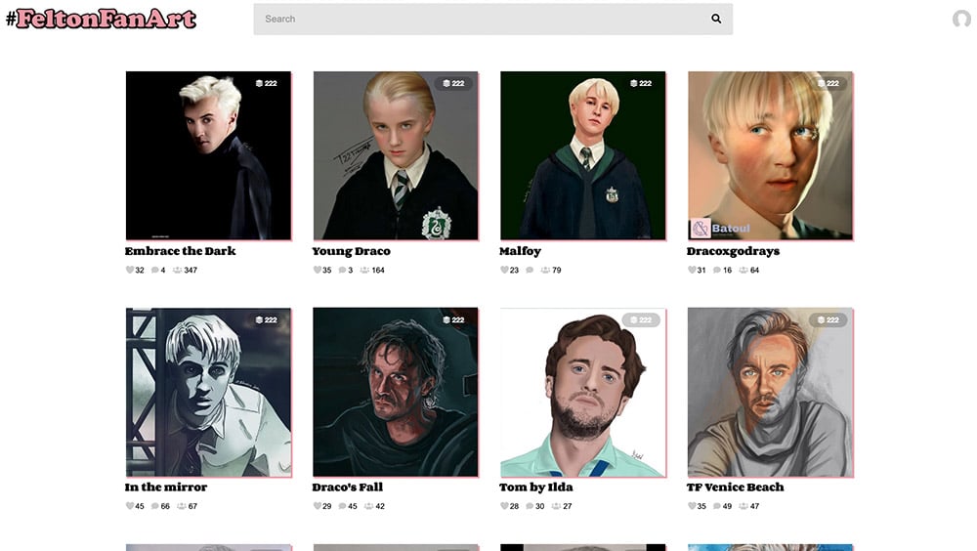977x551 pixels.
Task: Click the 222 badge on Embrace the Dark
Action: (266, 83)
